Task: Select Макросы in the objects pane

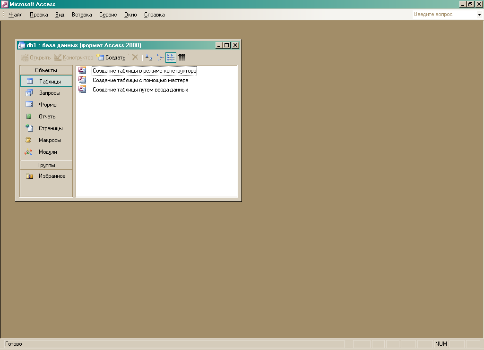Action: click(x=46, y=140)
